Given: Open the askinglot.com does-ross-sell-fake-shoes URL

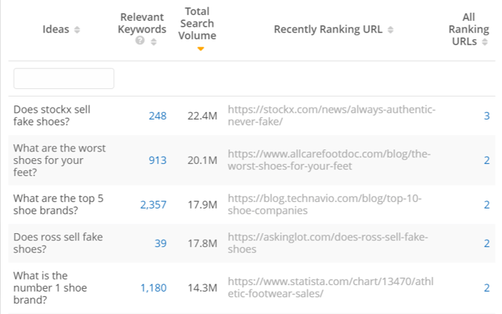Looking at the screenshot, I should pyautogui.click(x=327, y=243).
